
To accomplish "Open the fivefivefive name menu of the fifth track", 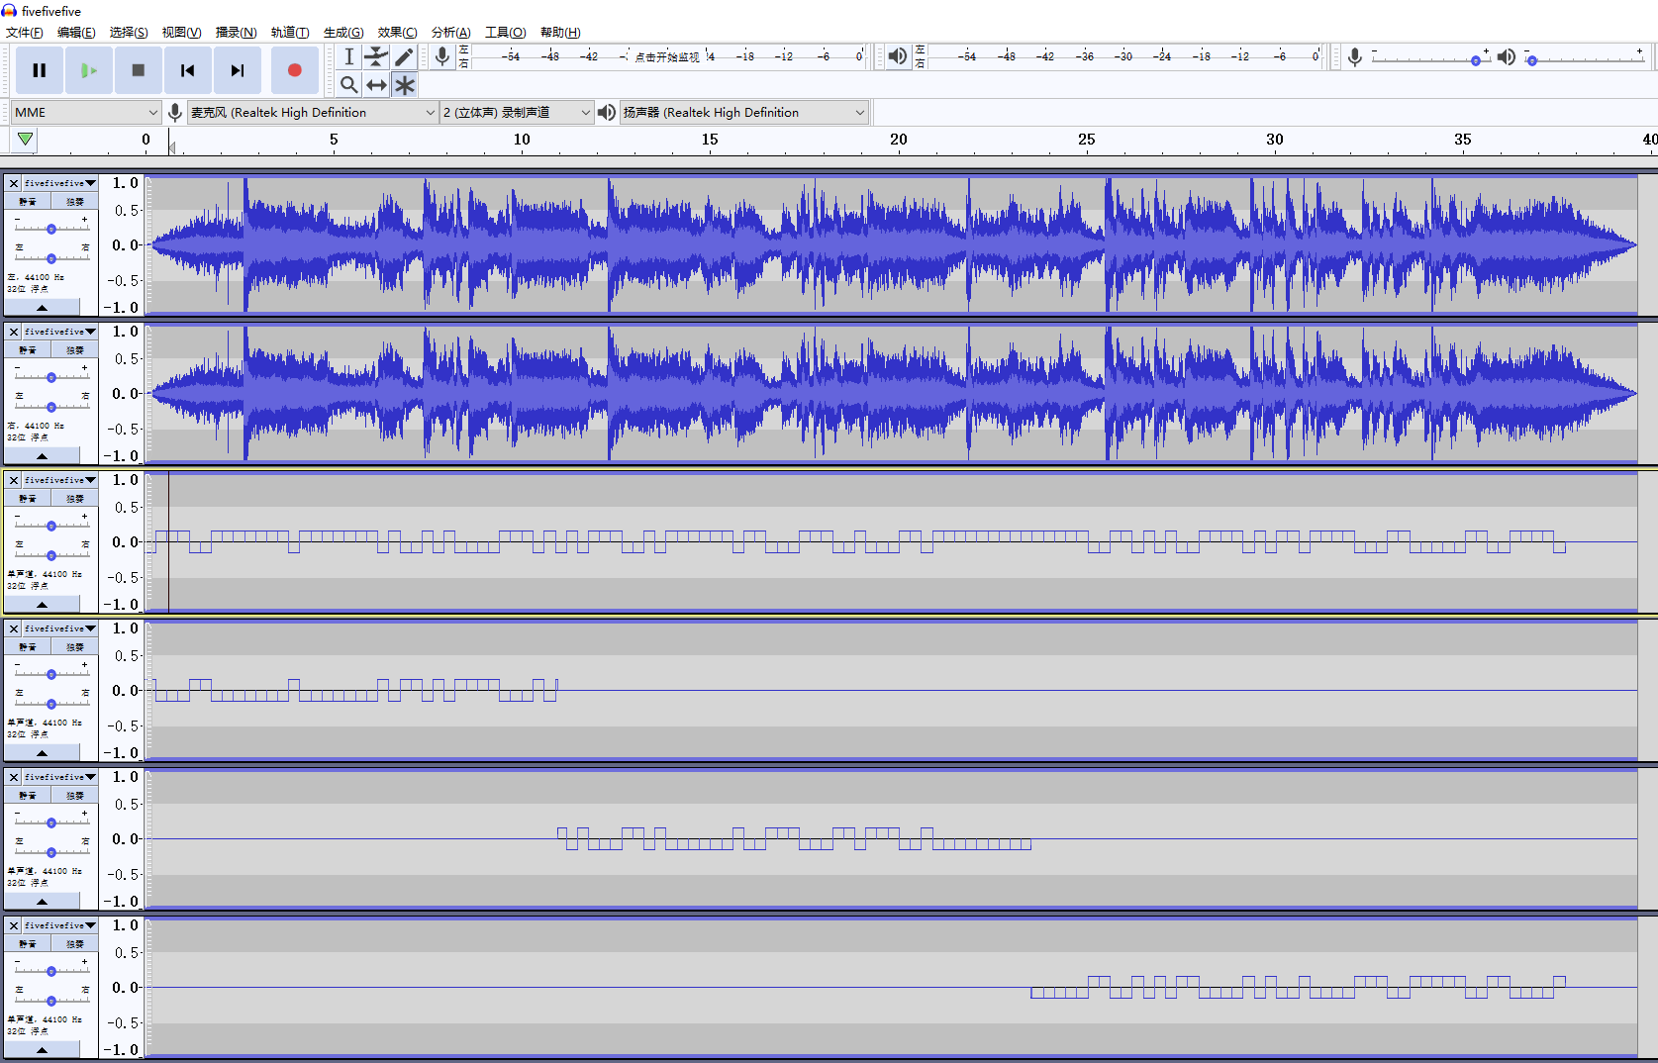I will (x=60, y=777).
